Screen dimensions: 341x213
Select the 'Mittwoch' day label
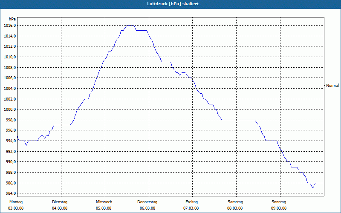(104, 202)
